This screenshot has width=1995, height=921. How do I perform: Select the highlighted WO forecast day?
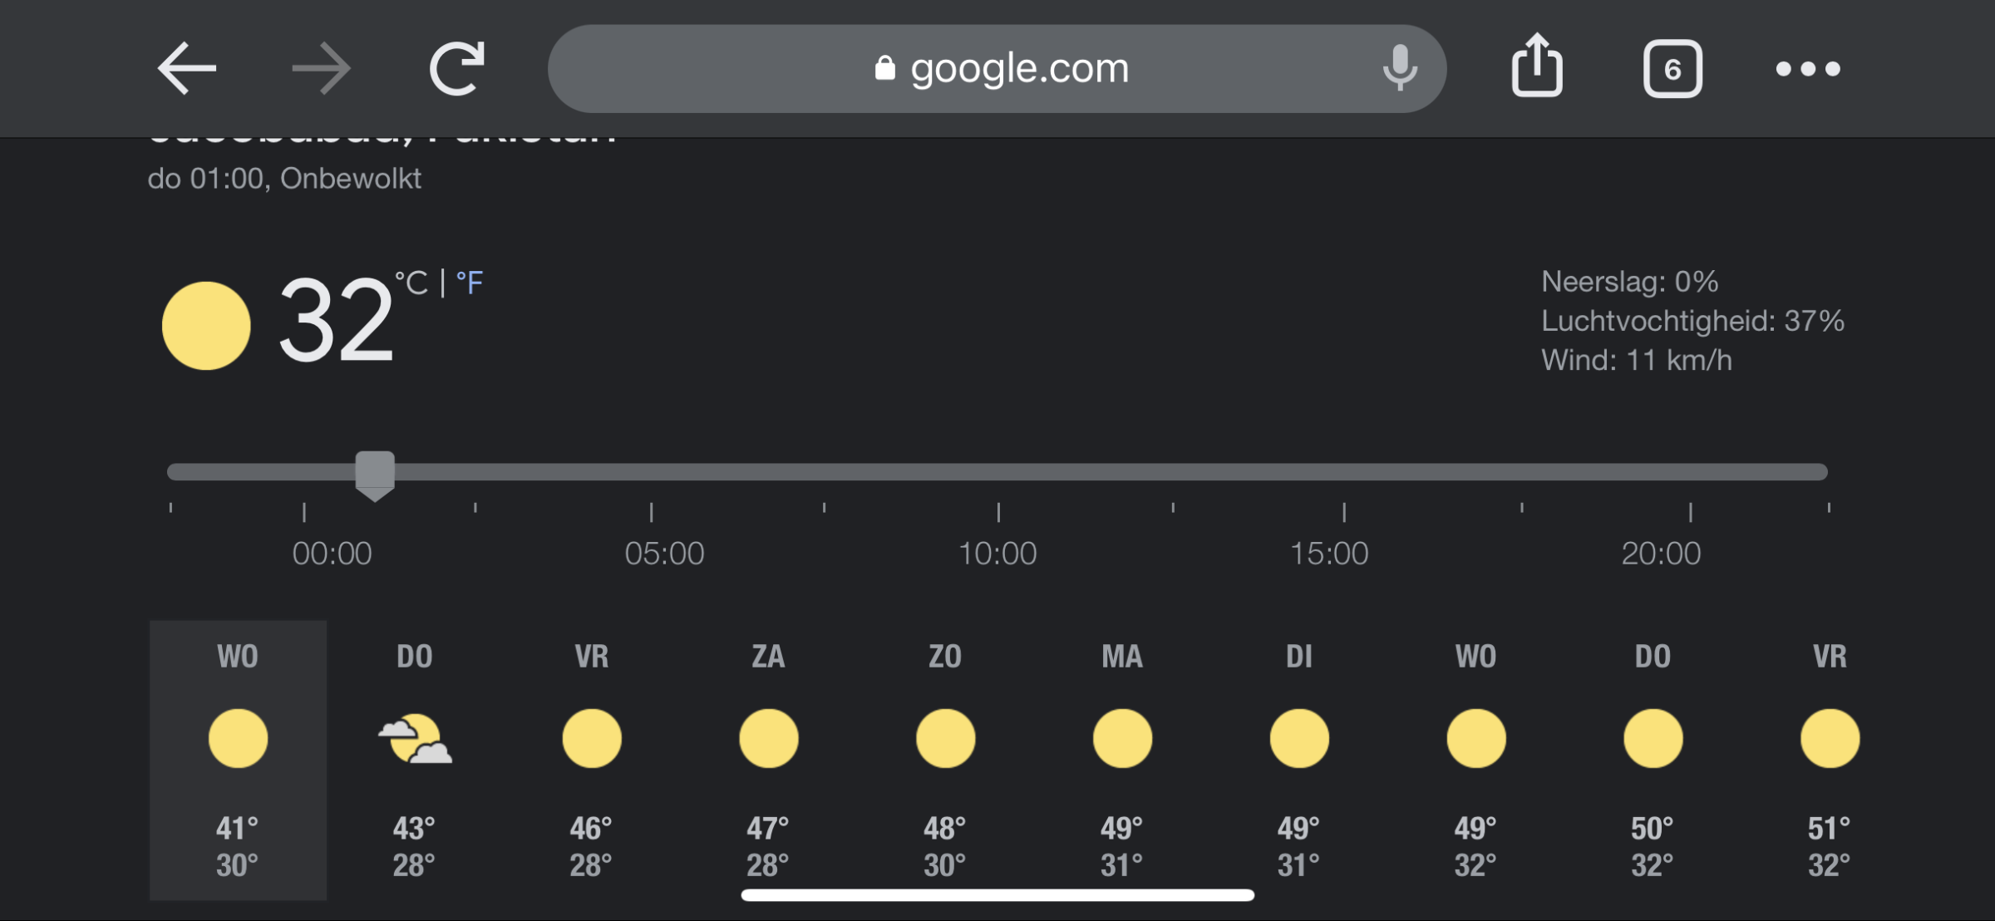238,760
